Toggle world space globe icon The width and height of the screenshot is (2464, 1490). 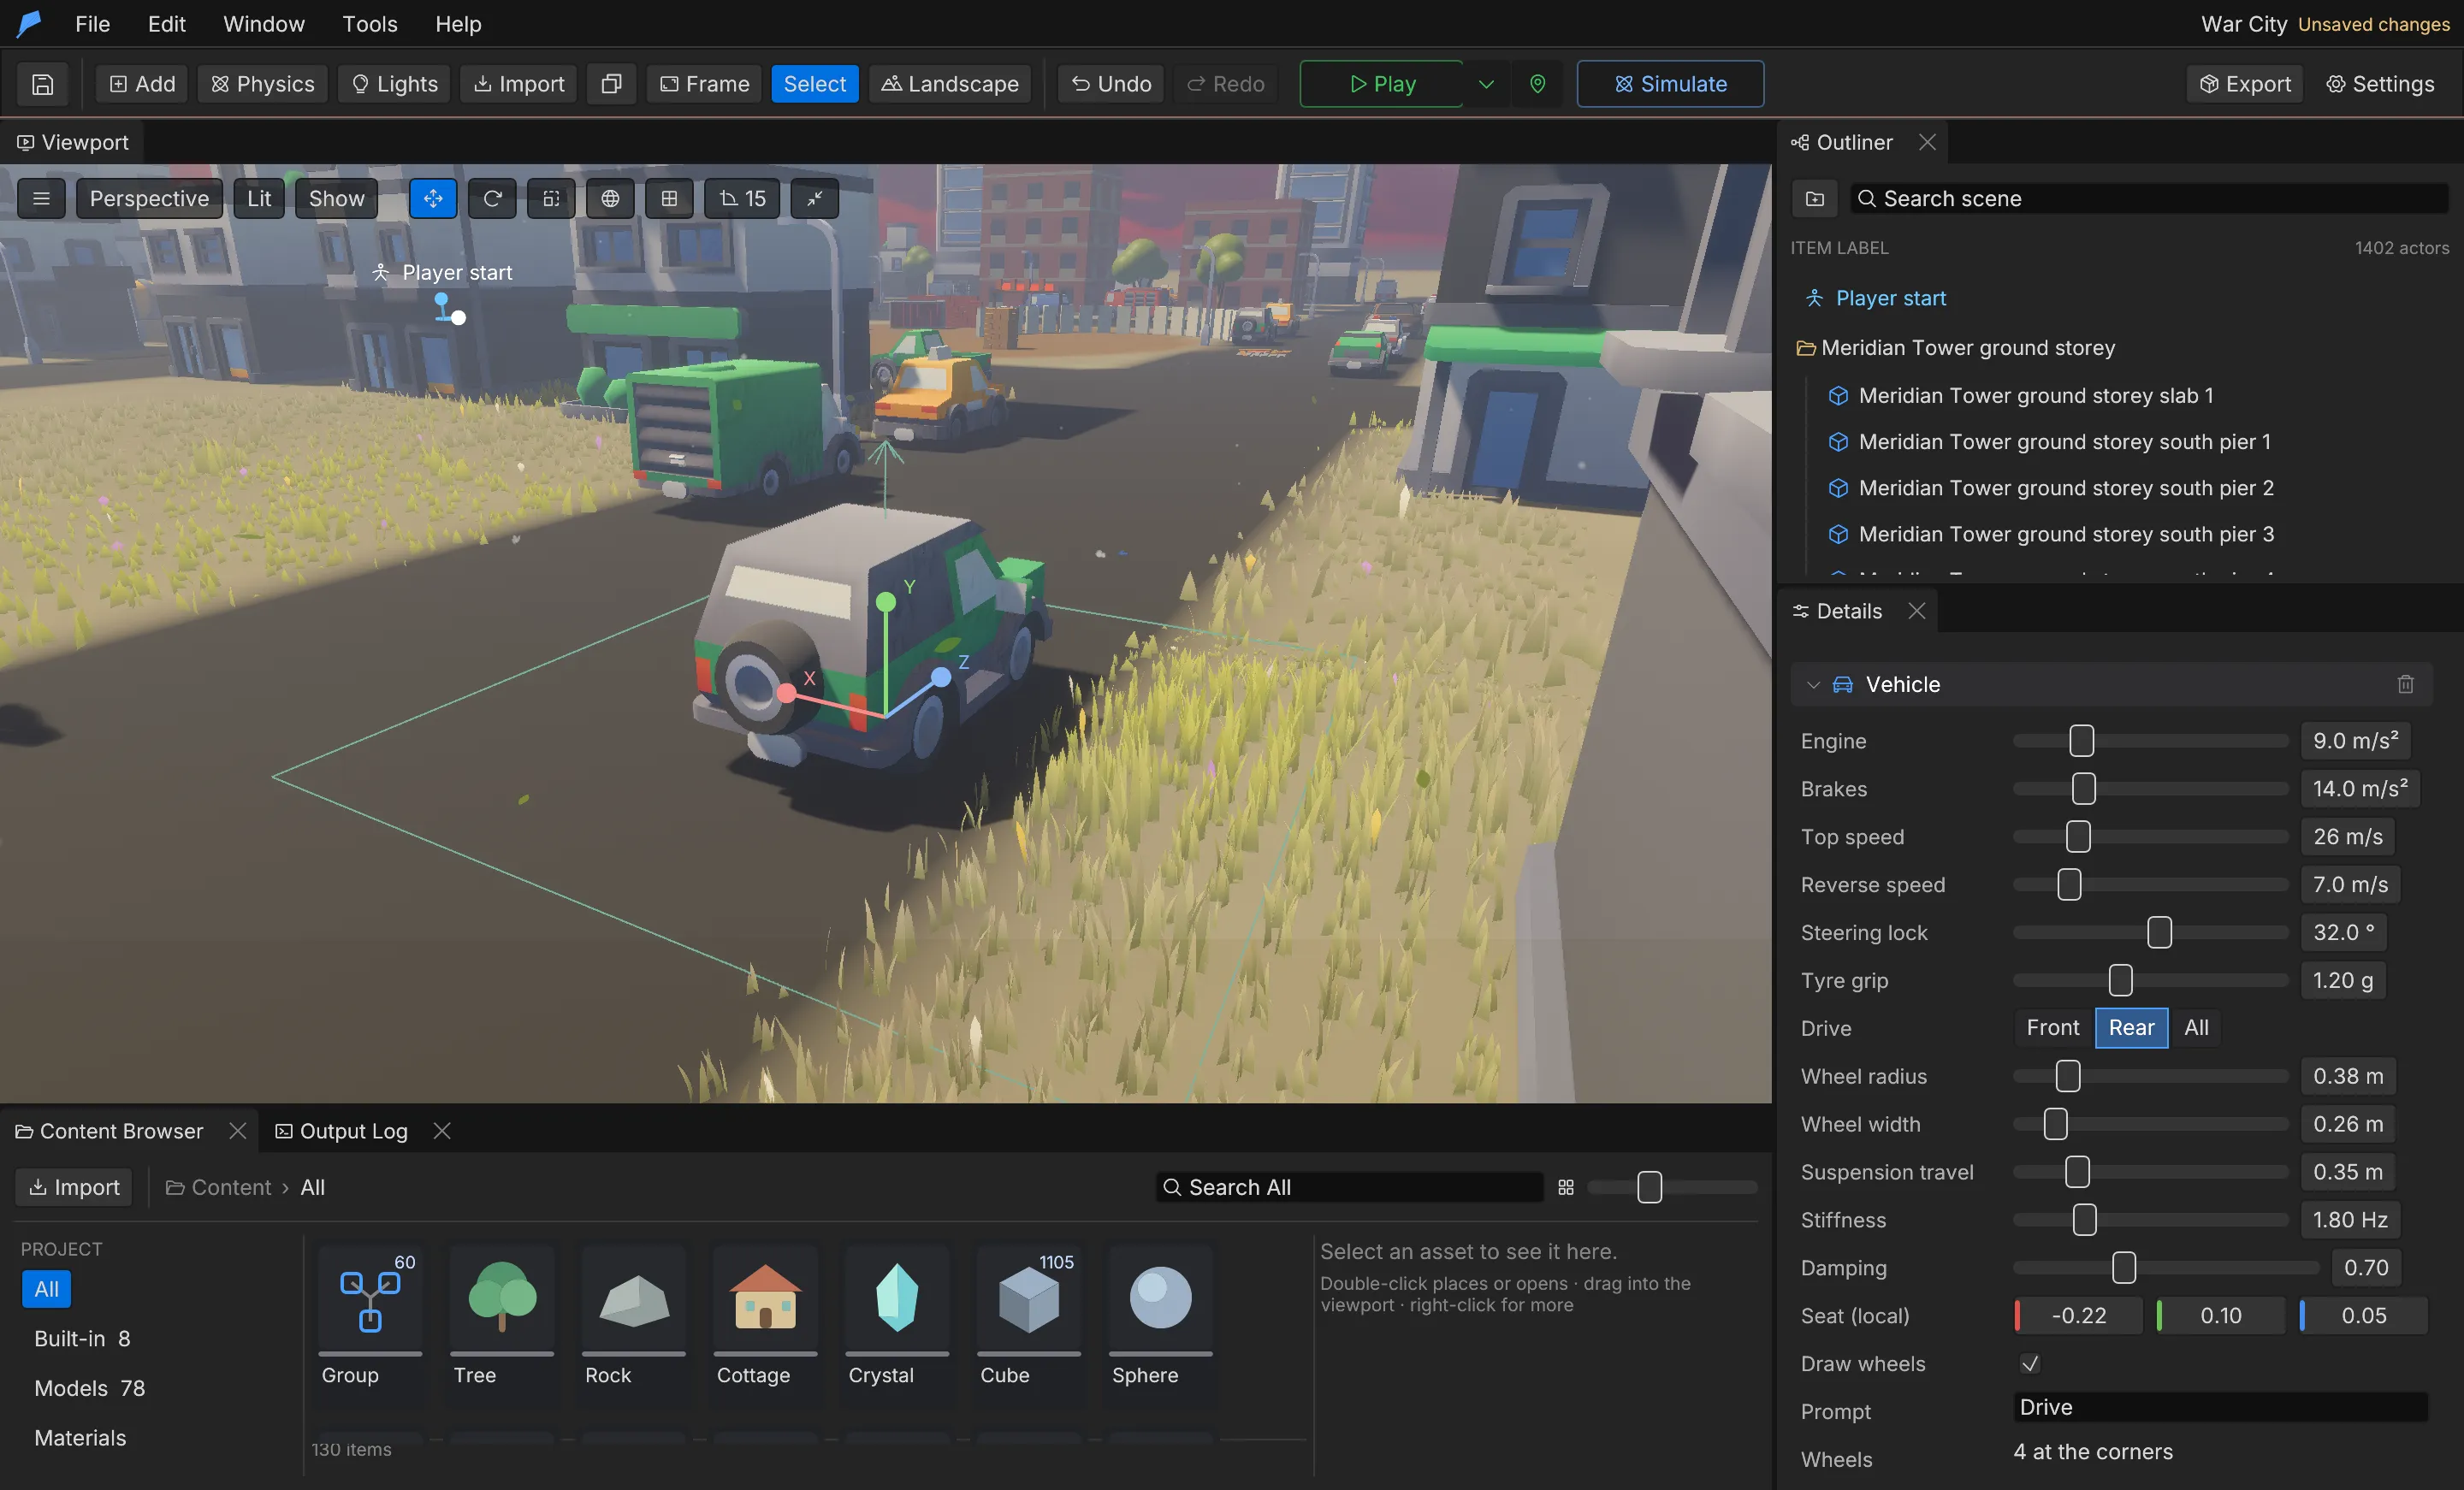610,199
